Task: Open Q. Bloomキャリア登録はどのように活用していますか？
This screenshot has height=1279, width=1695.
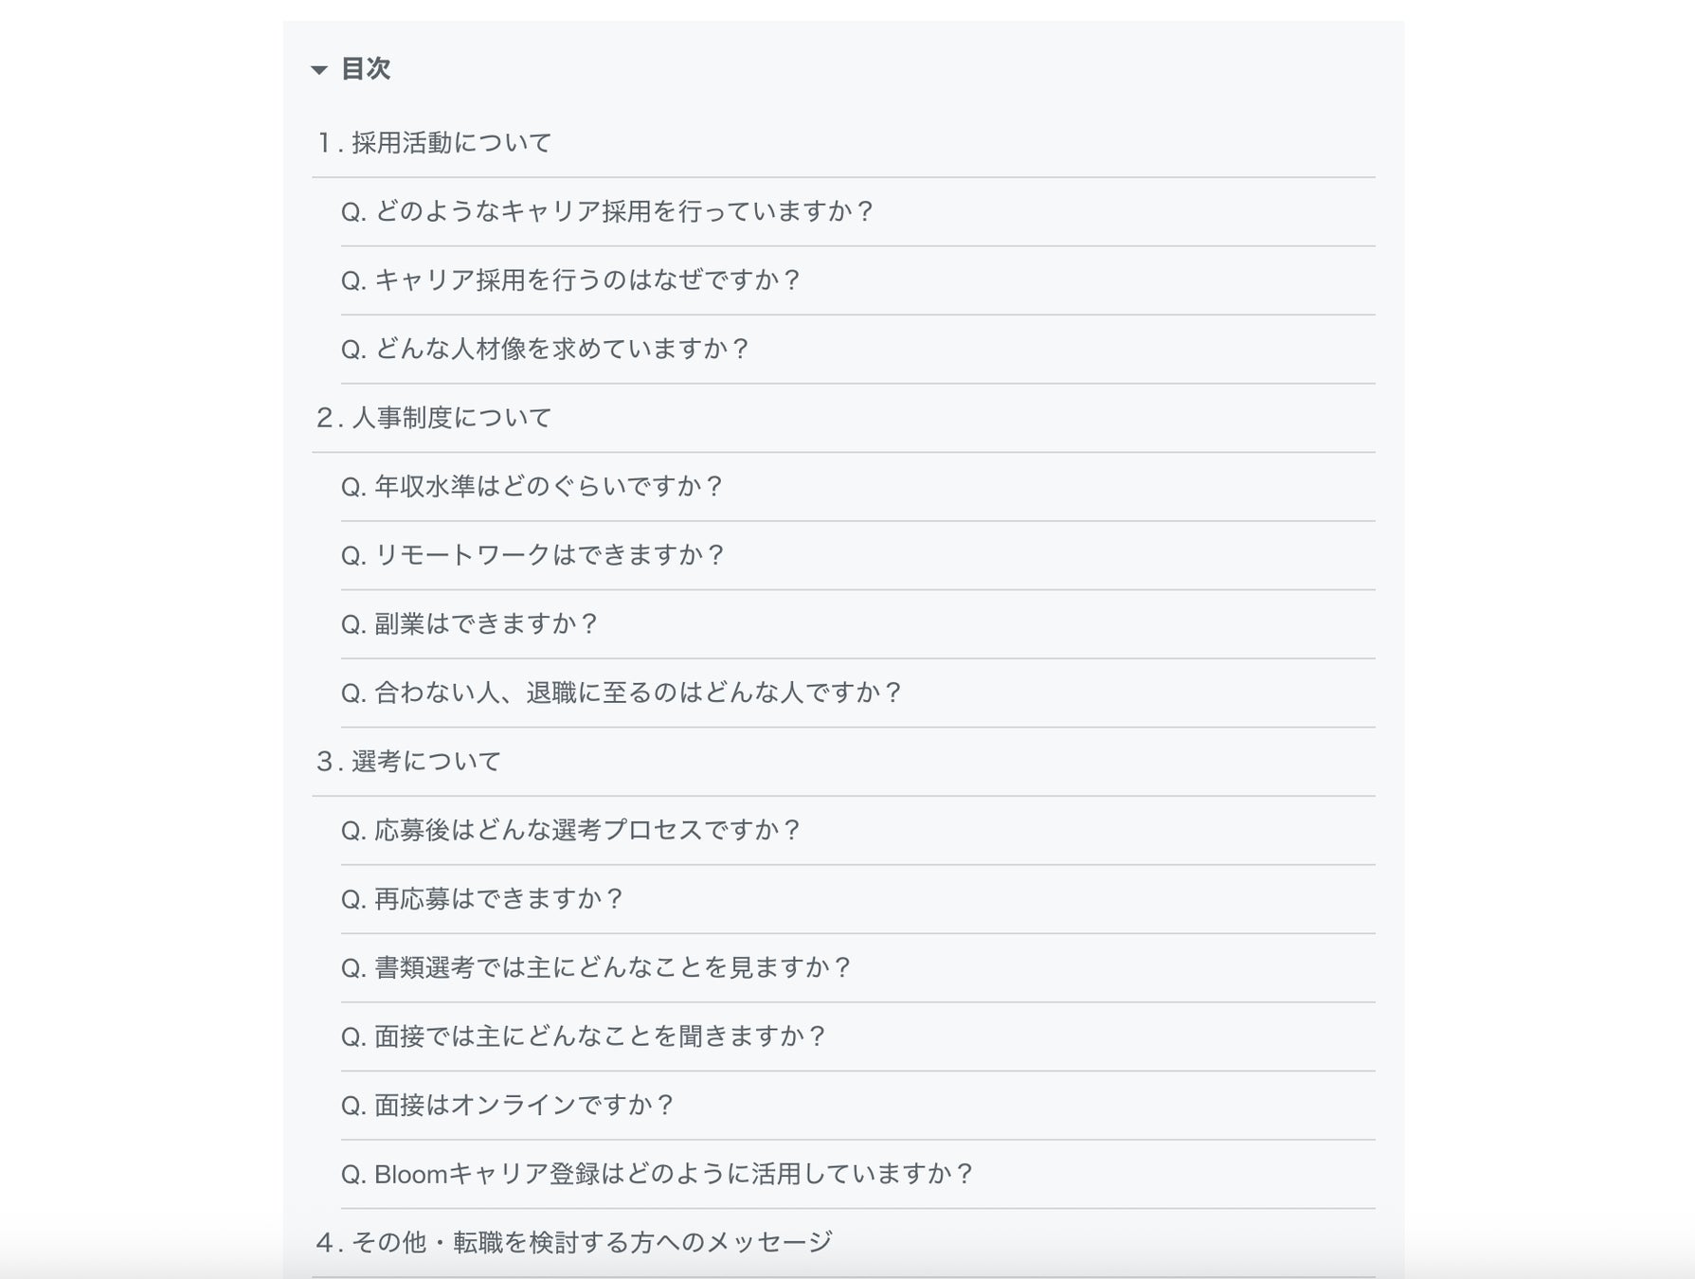Action: (658, 1175)
